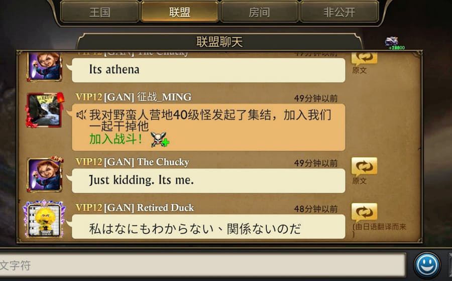This screenshot has width=452, height=281.
Task: Tap the emoji smiley face button
Action: (427, 265)
